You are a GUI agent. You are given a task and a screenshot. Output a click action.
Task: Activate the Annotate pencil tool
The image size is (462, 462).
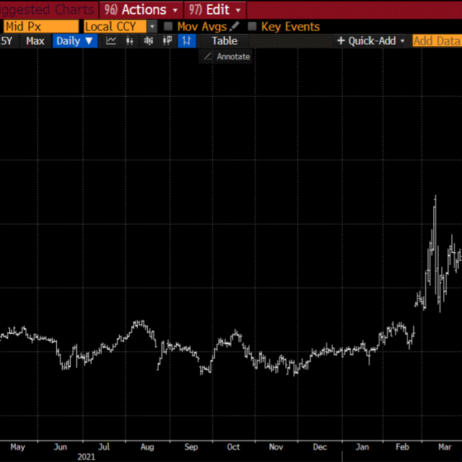tap(227, 56)
